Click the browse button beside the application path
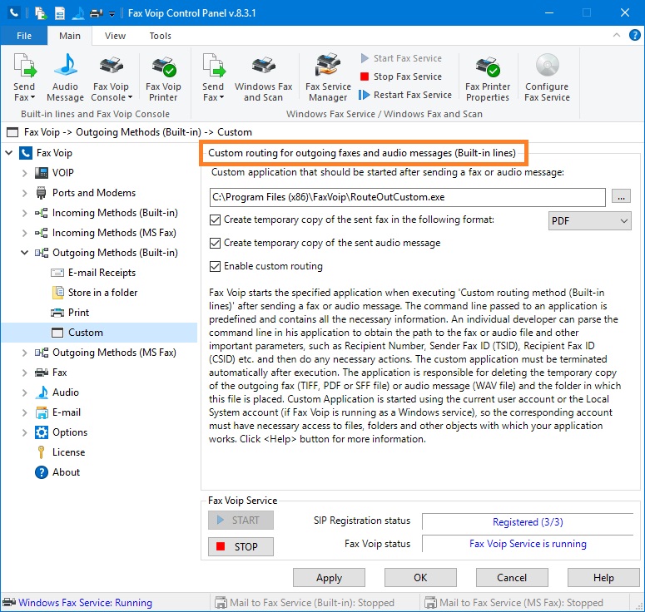645x612 pixels. point(621,196)
